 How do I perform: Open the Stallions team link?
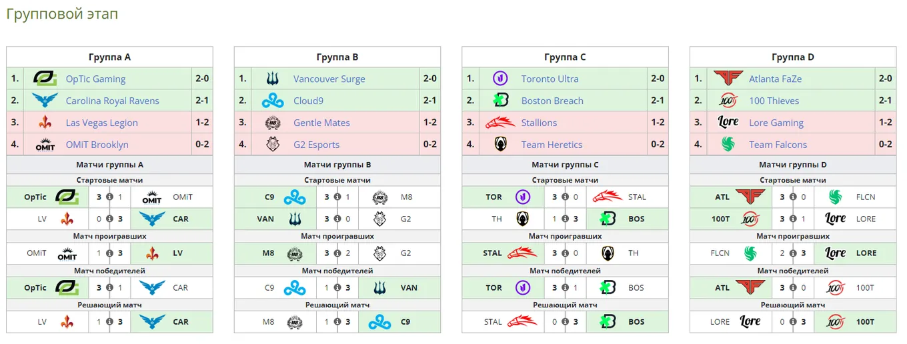(539, 123)
